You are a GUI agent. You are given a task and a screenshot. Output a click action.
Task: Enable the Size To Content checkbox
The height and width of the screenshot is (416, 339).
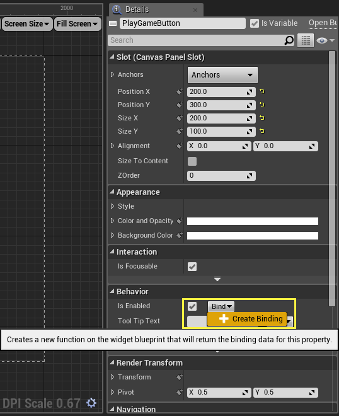[x=192, y=161]
